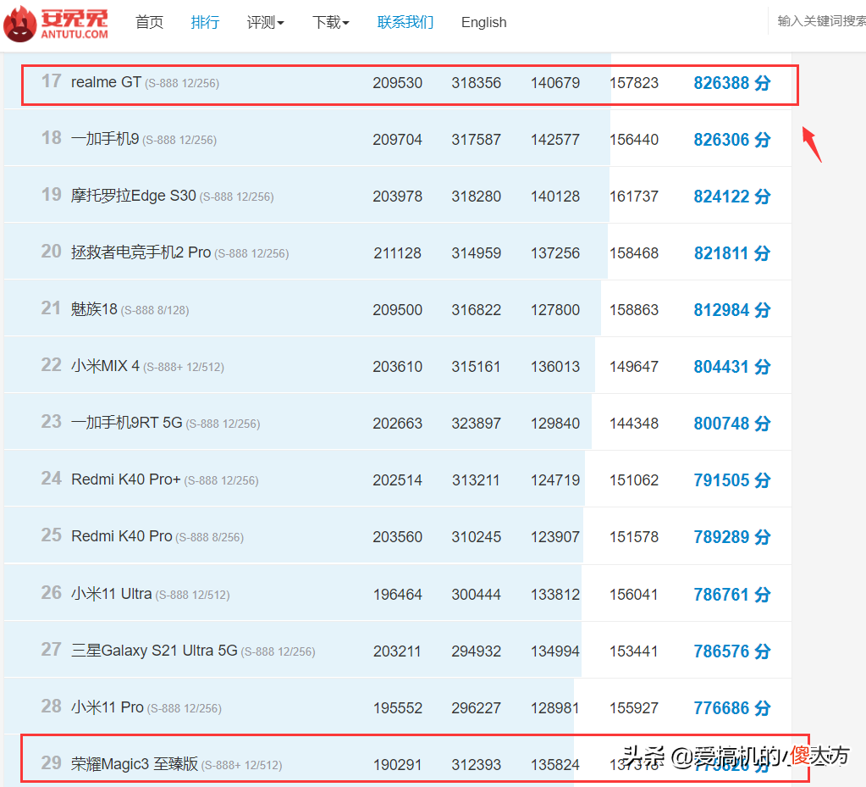Go to the 首页 home page

coord(149,22)
